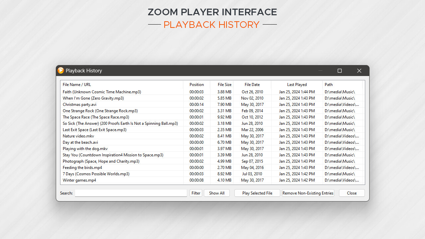The height and width of the screenshot is (239, 425).
Task: Click the Show All button
Action: [x=216, y=193]
